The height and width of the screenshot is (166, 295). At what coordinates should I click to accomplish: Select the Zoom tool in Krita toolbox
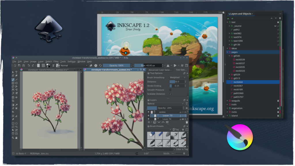pos(13,138)
